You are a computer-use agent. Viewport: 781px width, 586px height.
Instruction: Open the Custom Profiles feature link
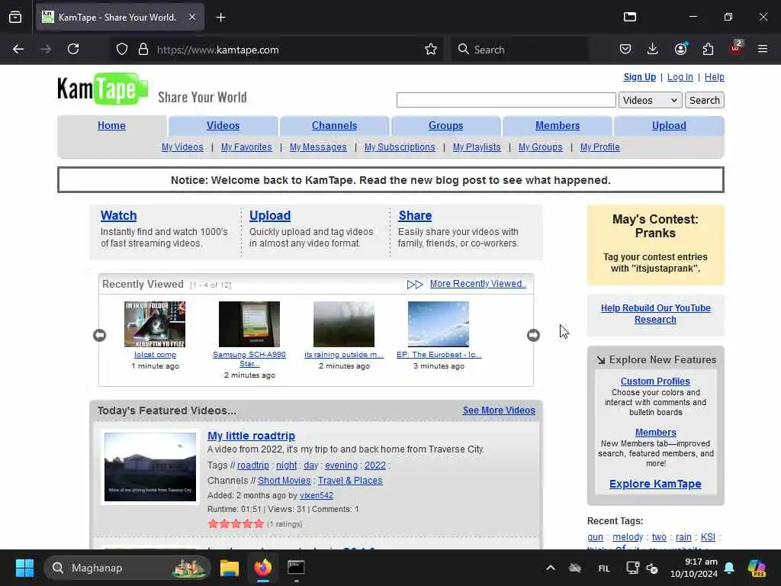tap(655, 382)
